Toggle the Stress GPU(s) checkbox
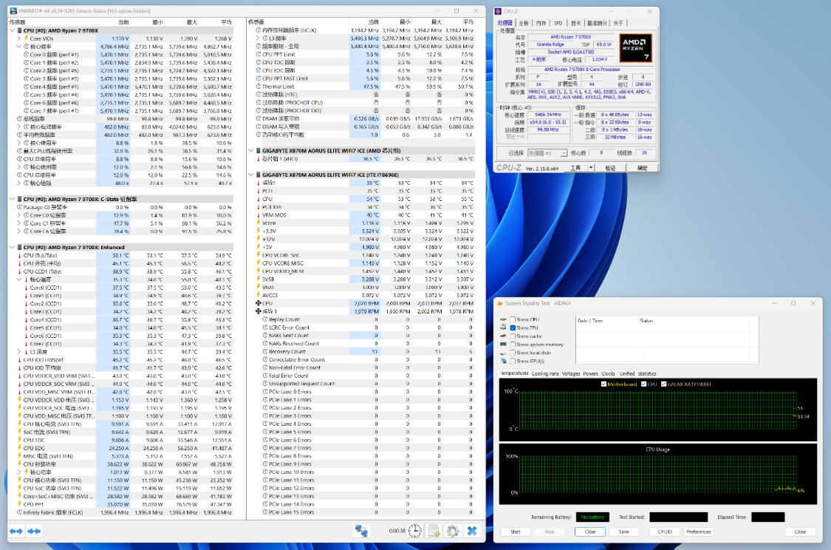This screenshot has height=550, width=831. (513, 361)
